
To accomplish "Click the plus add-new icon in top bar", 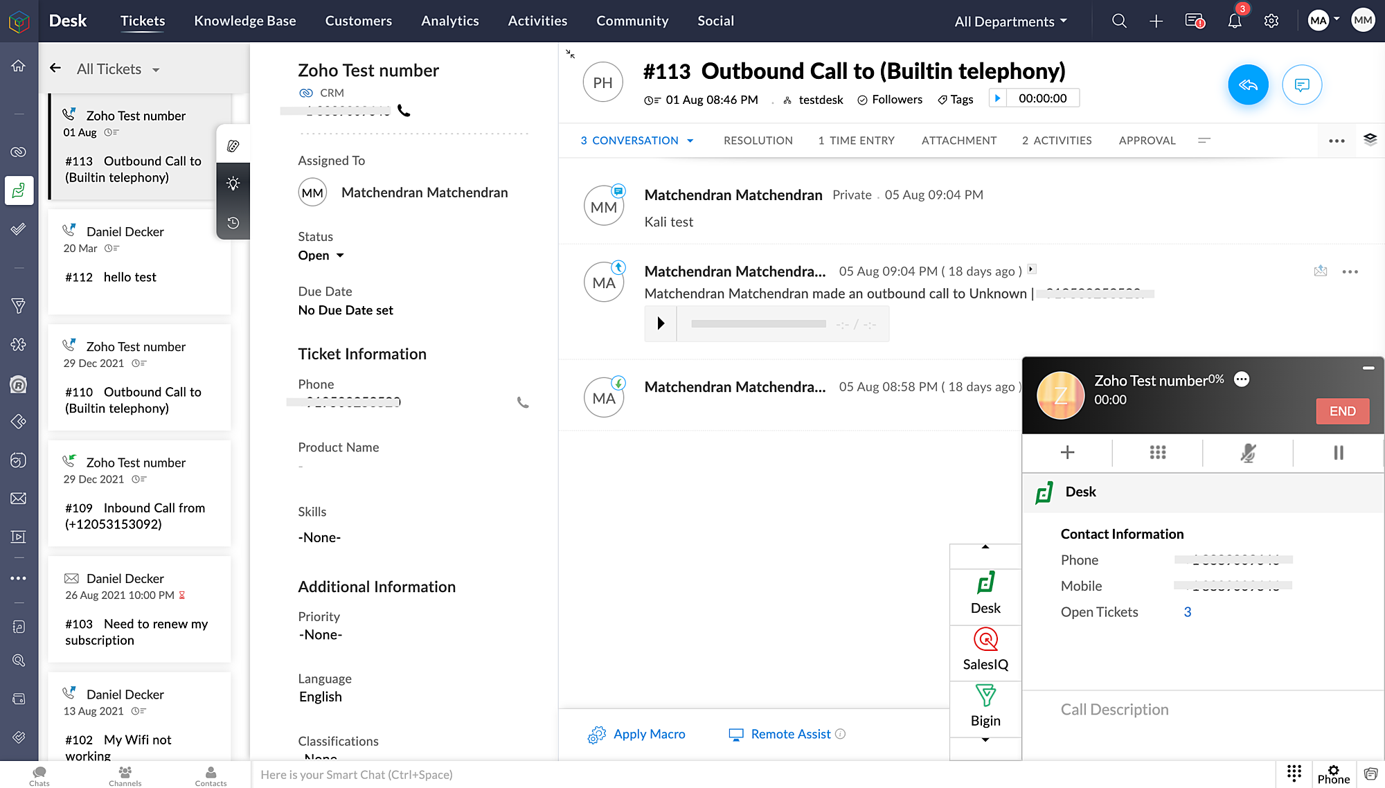I will [x=1156, y=21].
